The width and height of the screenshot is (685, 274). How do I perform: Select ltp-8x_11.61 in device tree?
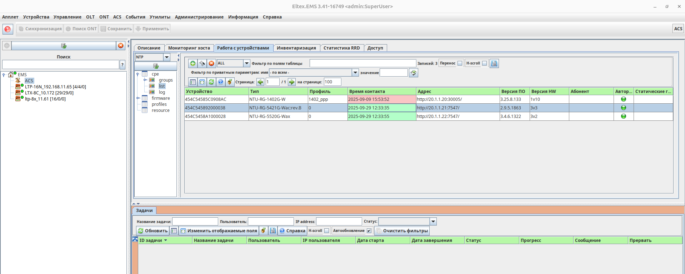pyautogui.click(x=45, y=99)
